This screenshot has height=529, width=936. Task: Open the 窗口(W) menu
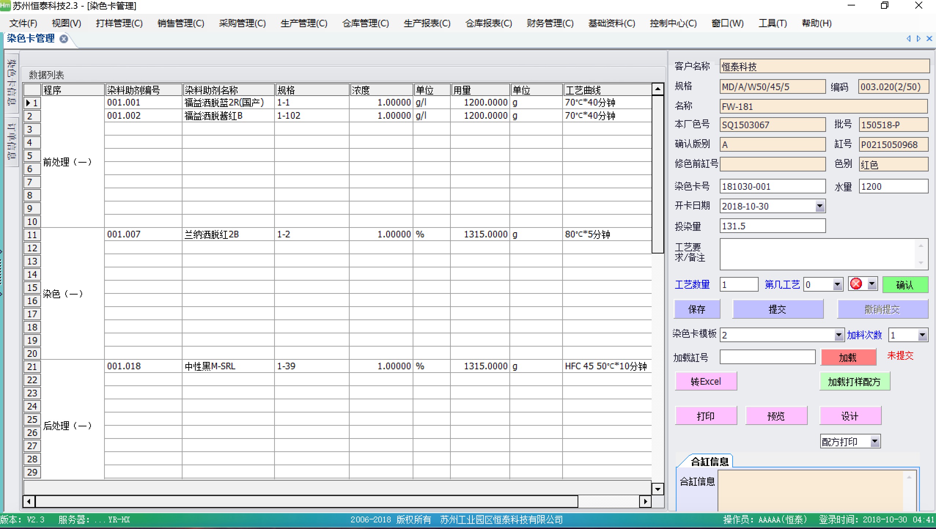(x=727, y=23)
